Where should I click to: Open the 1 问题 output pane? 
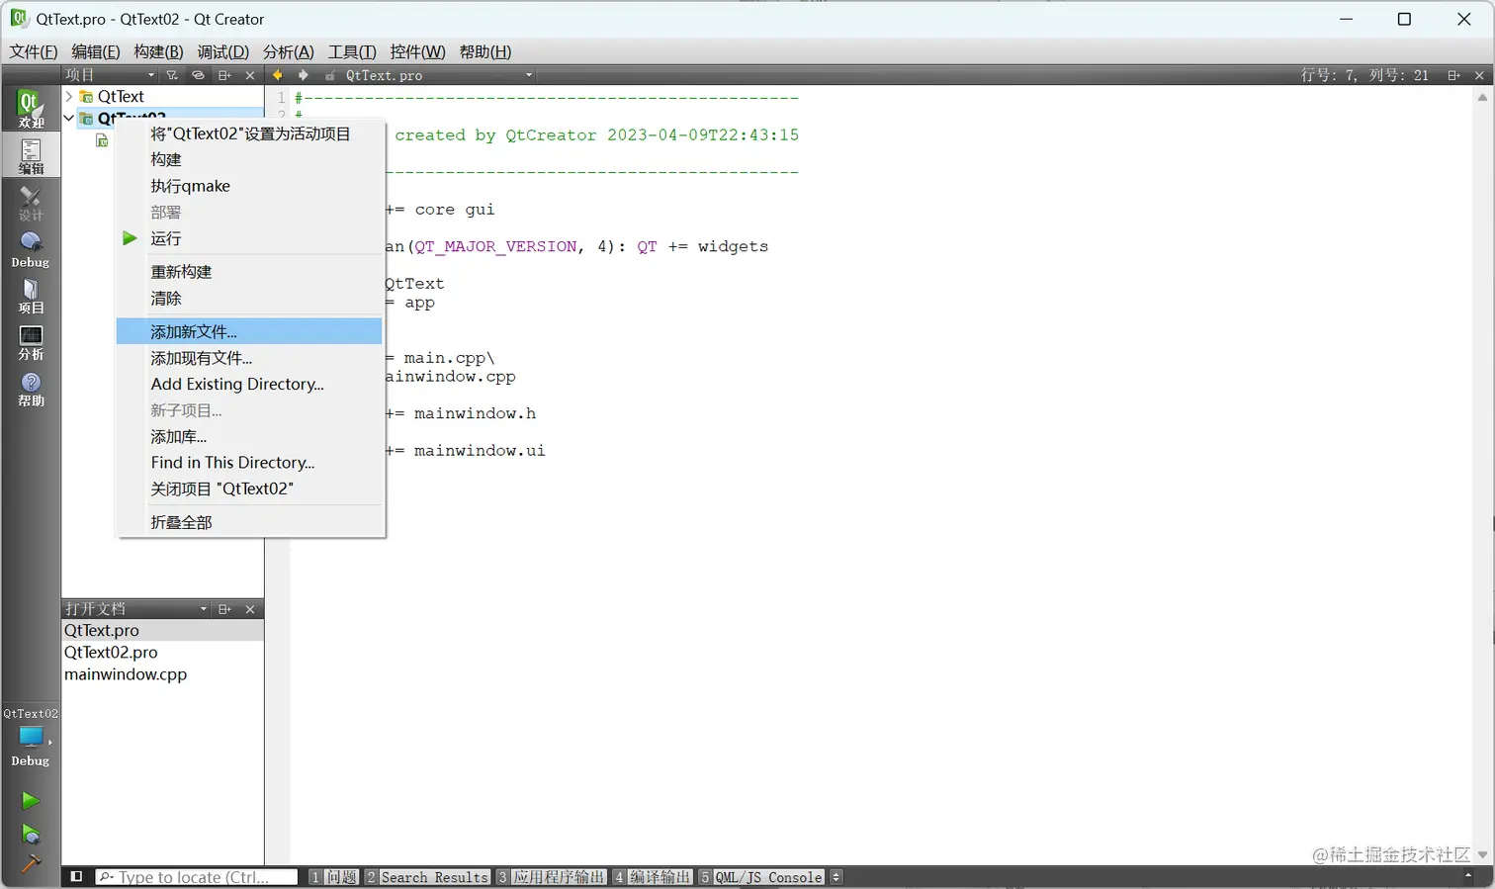pos(333,877)
